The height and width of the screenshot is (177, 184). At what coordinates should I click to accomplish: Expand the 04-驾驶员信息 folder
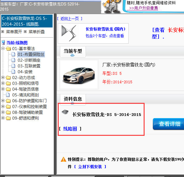[3, 89]
